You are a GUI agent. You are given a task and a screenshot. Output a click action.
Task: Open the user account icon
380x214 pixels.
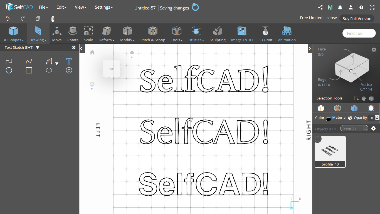click(351, 8)
